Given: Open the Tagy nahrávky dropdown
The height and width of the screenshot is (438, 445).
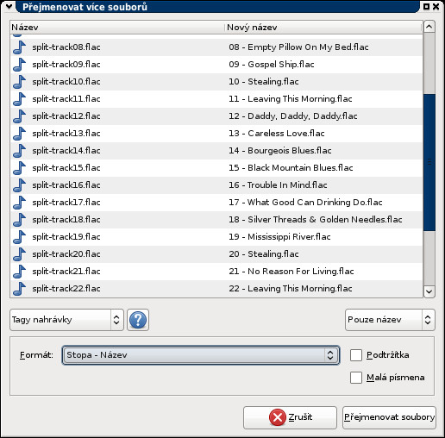Looking at the screenshot, I should pos(66,320).
